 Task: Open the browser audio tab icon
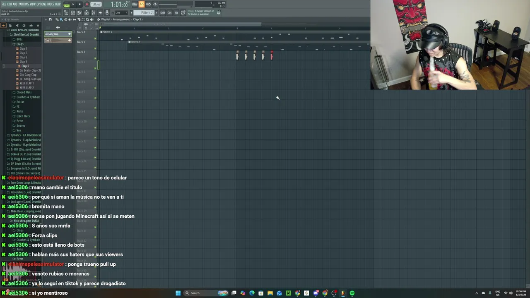coord(3,25)
